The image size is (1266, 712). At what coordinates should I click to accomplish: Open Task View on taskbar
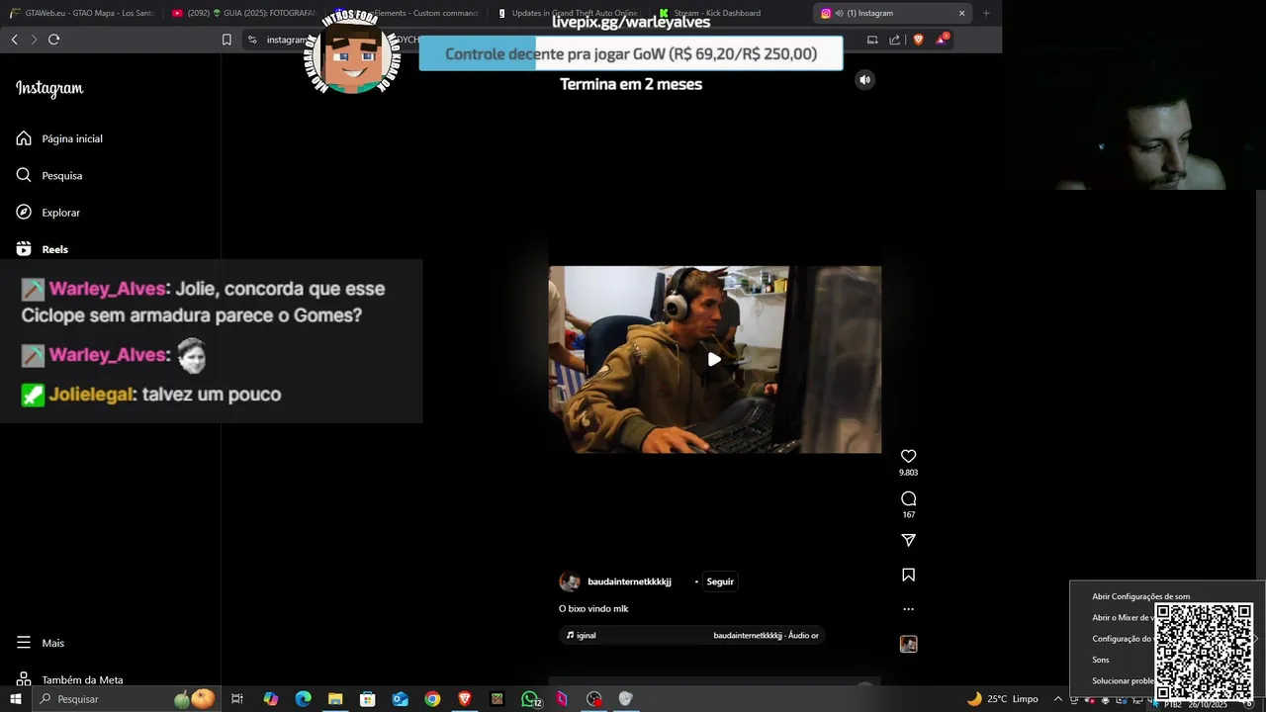pos(236,699)
